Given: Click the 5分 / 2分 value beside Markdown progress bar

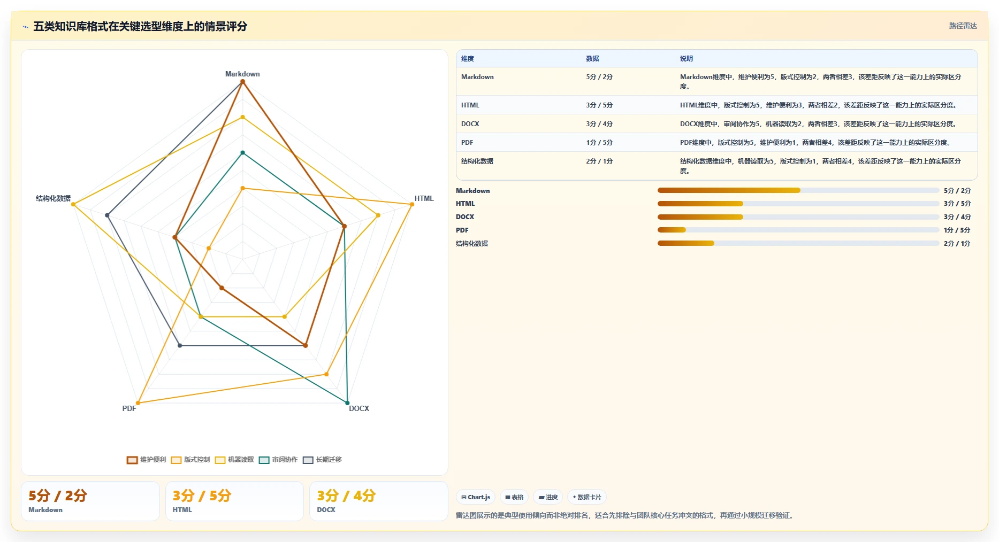Looking at the screenshot, I should point(957,191).
